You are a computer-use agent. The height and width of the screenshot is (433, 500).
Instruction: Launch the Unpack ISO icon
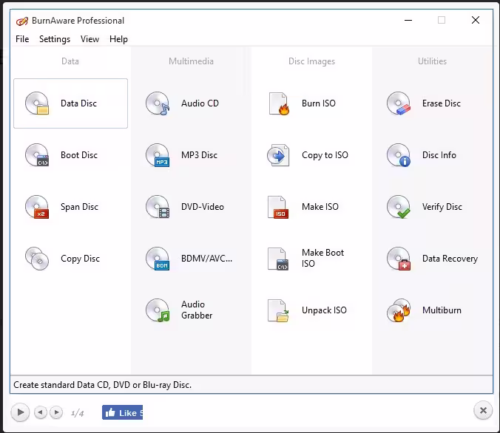[278, 310]
